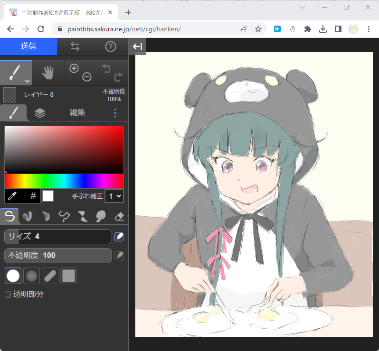
Task: Collapse the panel with the left-arrow bar icon
Action: (137, 46)
